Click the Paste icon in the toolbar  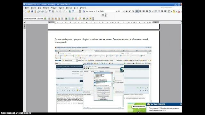(x=60, y=11)
